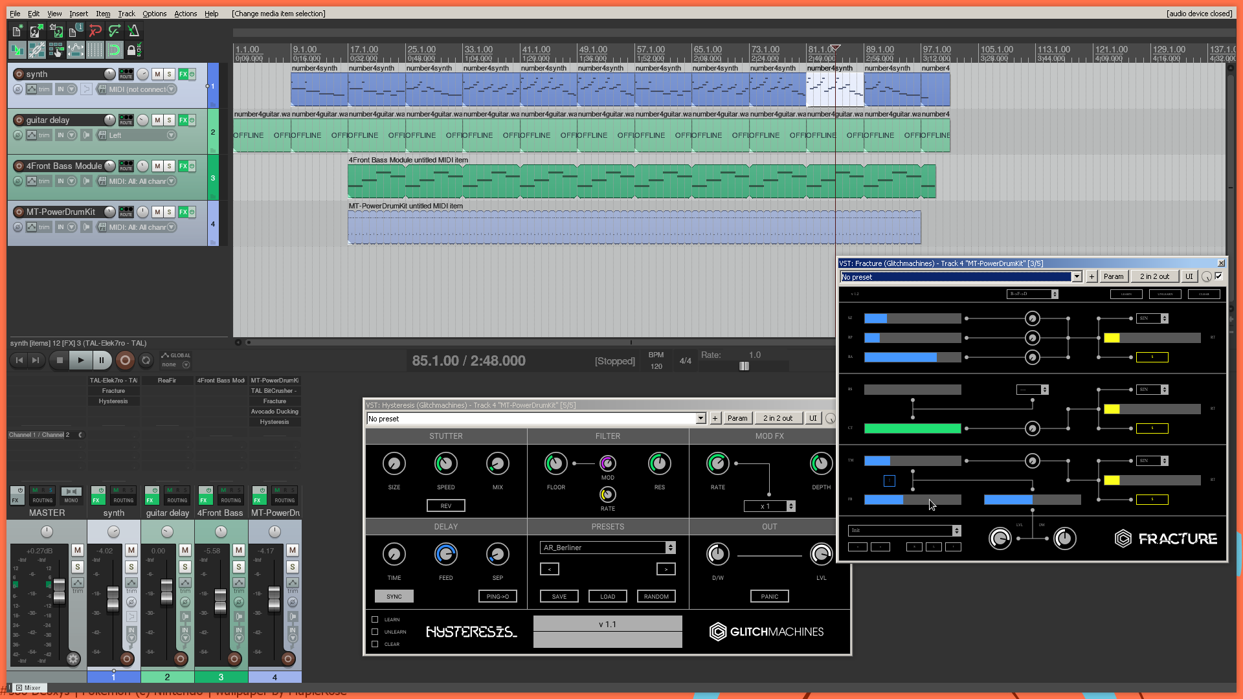Open the synth track ROUTE button
1243x699 pixels.
[x=126, y=74]
